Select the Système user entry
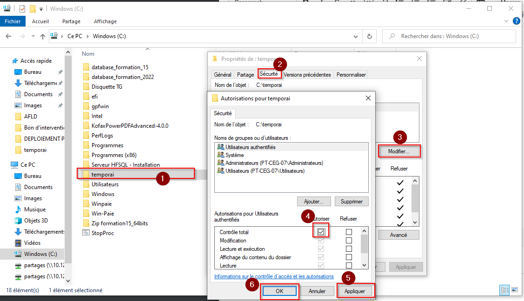 pyautogui.click(x=234, y=155)
